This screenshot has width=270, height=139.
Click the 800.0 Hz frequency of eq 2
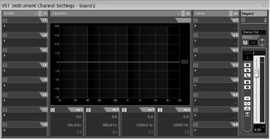click(x=110, y=125)
